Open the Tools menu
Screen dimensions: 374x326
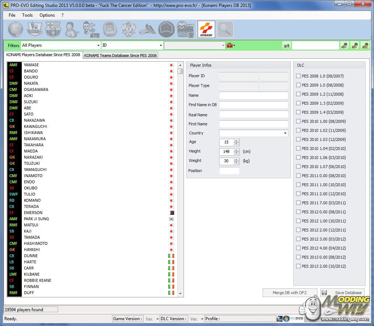pos(27,15)
